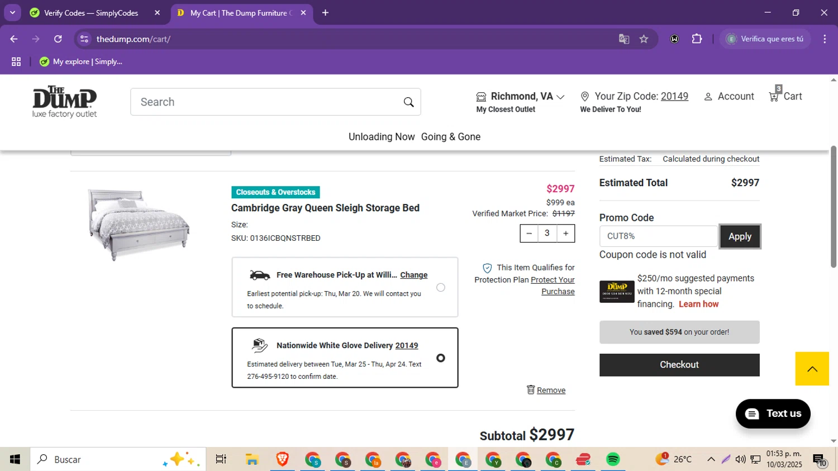
Task: Click the page vertical scrollbar
Action: [x=834, y=207]
